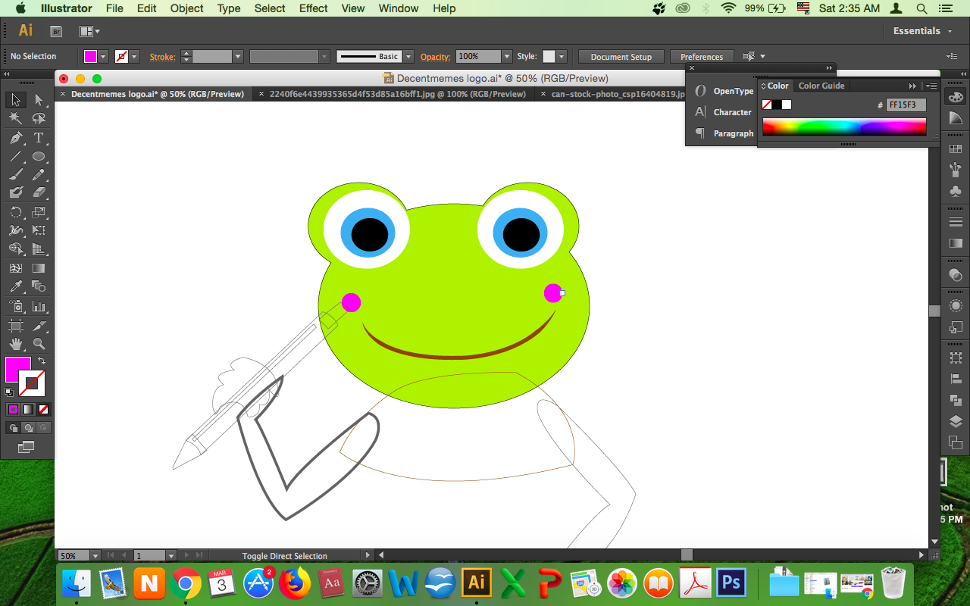
Task: Open graphic Style dropdown arrow
Action: click(561, 57)
